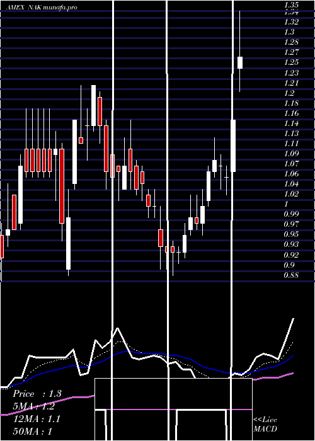Click the tall white candle rising to 1.14 before the last one
The image size is (315, 441).
(x=233, y=146)
